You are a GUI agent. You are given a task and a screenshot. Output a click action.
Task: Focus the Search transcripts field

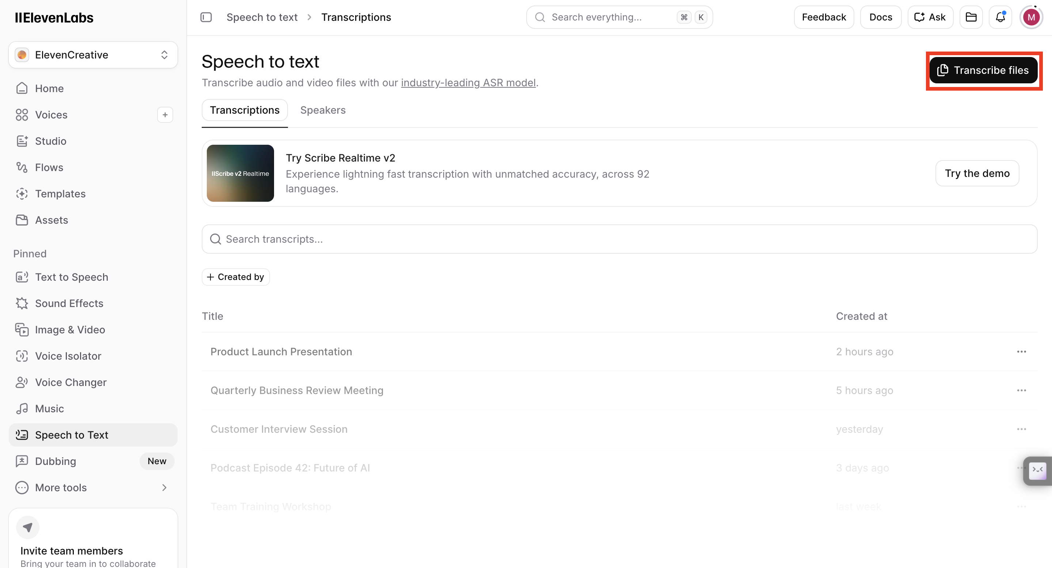click(x=619, y=239)
